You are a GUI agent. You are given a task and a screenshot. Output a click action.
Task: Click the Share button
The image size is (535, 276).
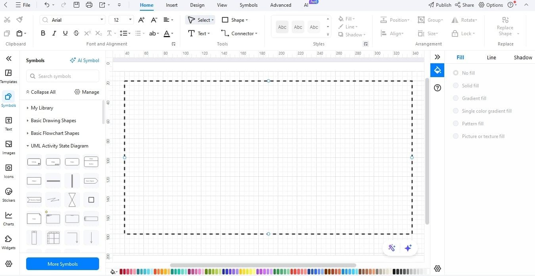tap(464, 5)
